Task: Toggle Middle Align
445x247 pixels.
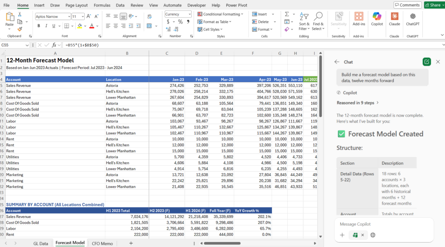Action: coord(116,17)
